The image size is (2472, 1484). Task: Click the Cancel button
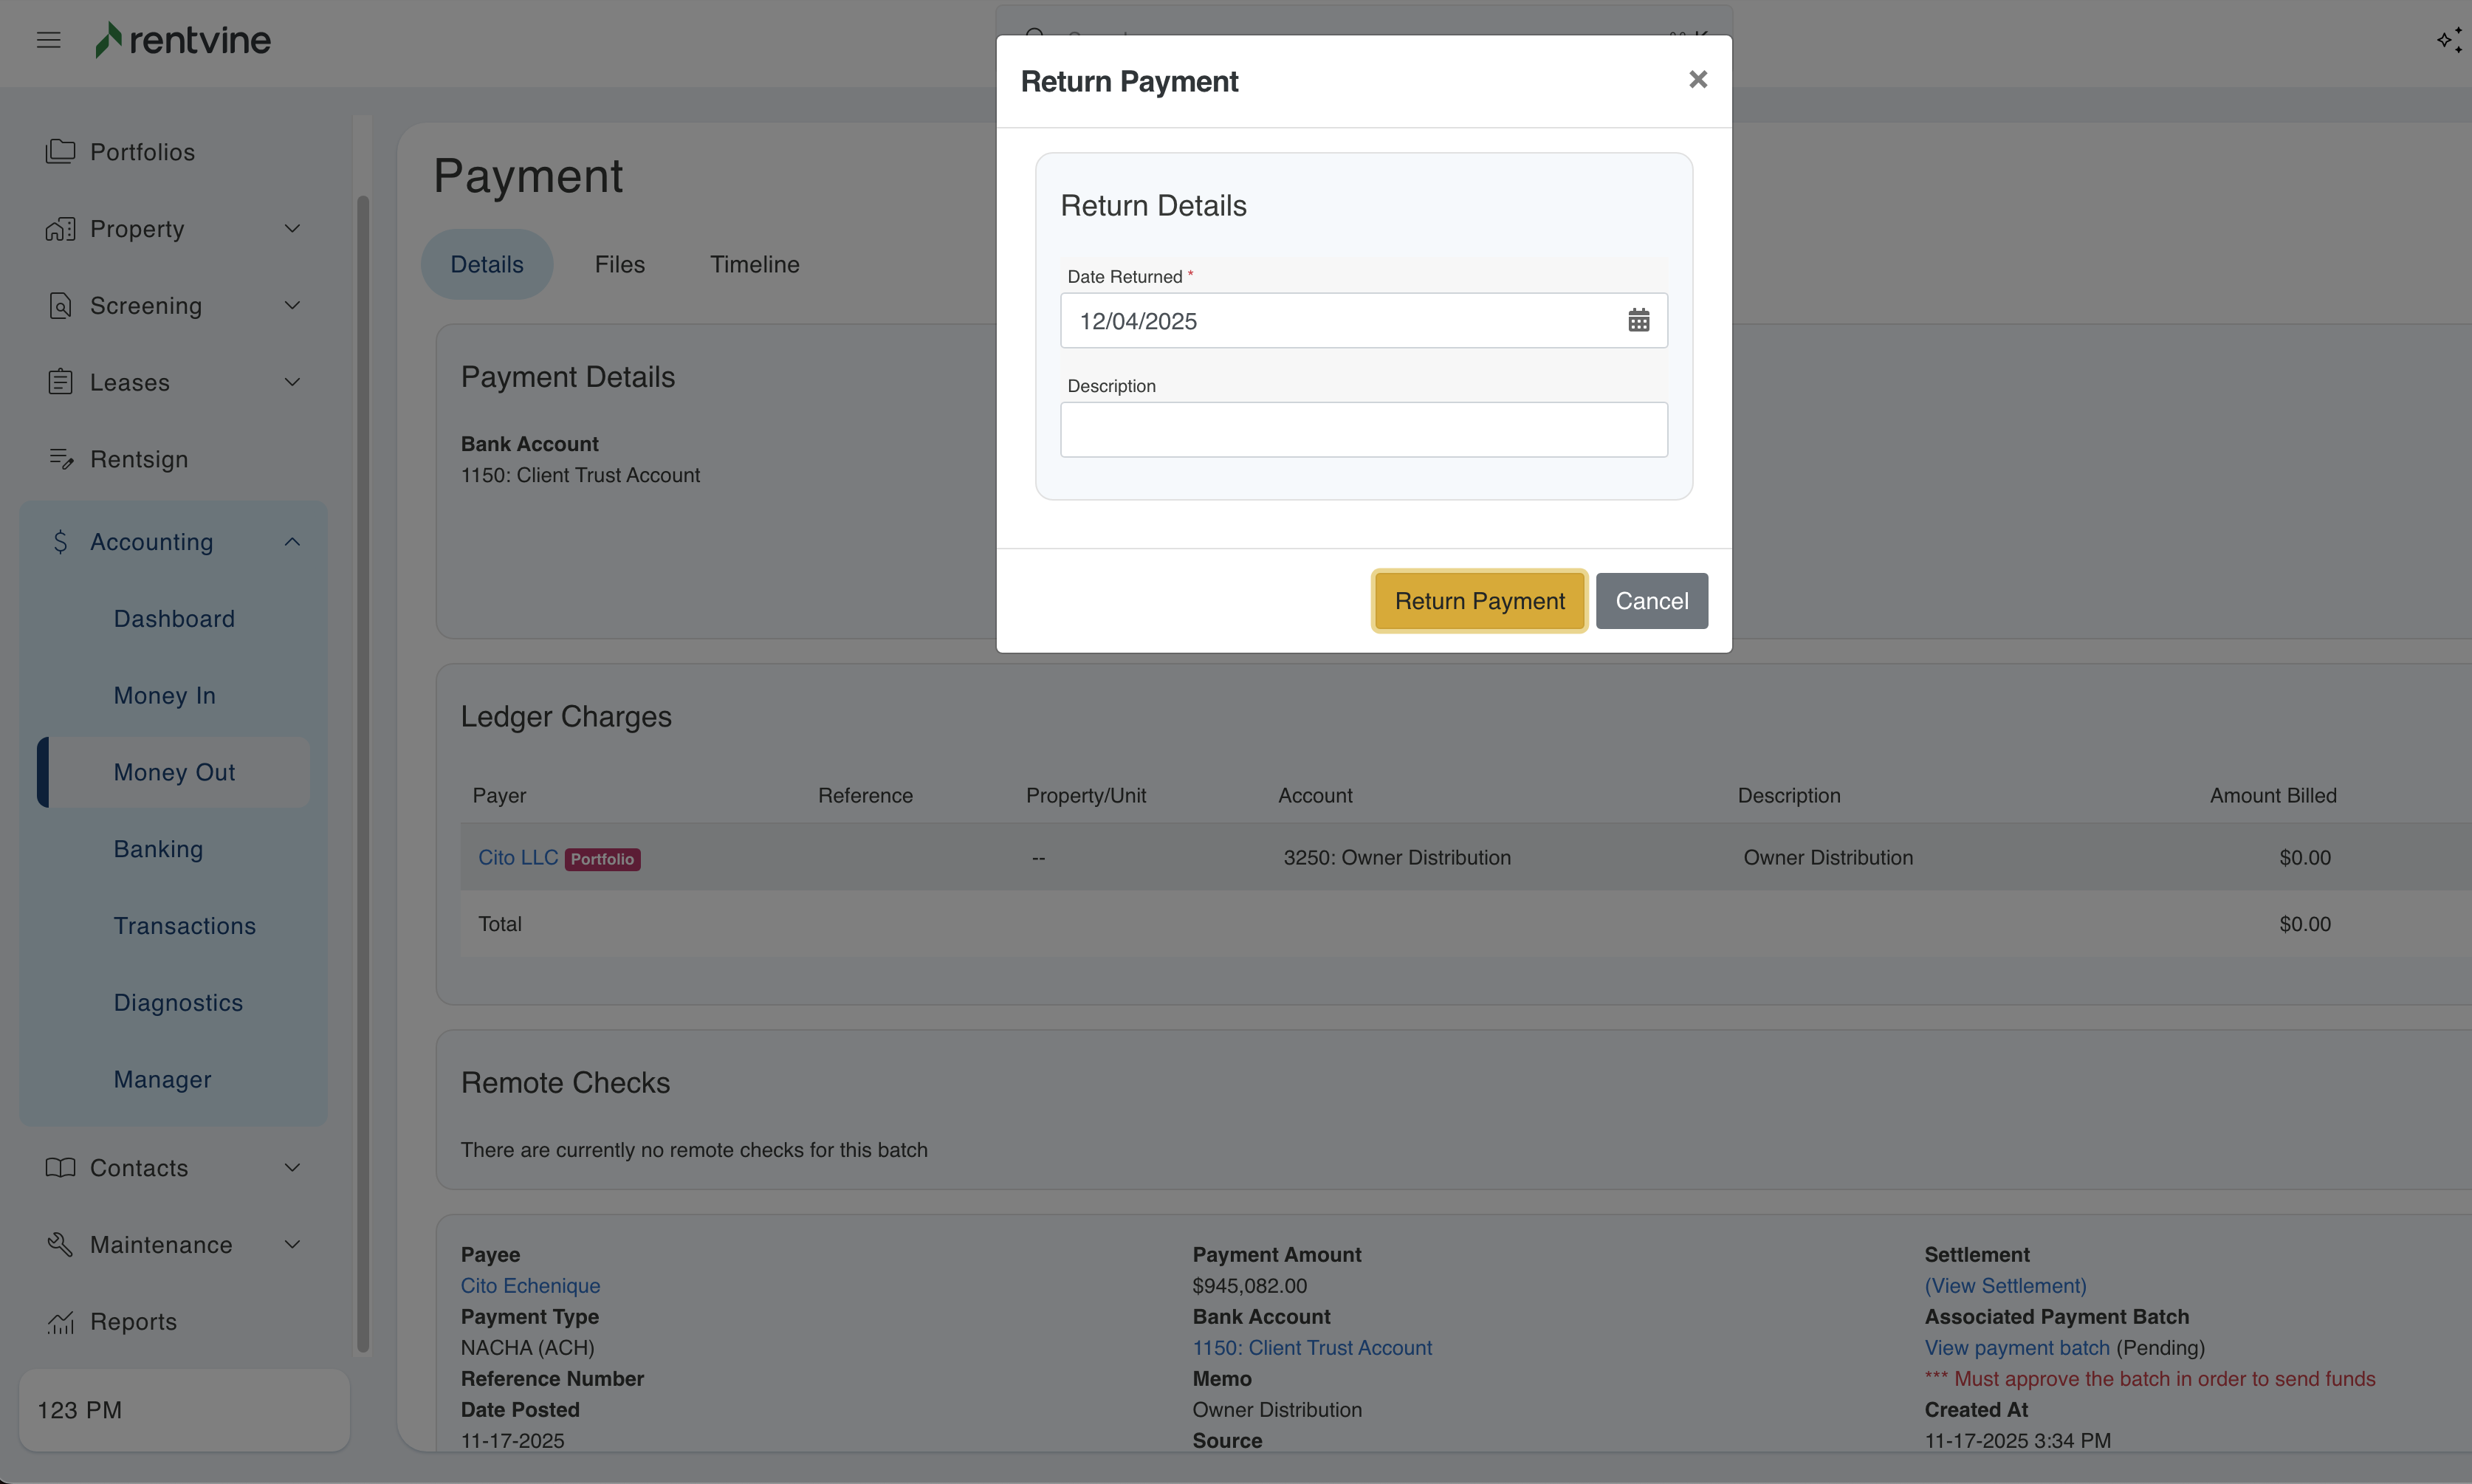(1651, 601)
